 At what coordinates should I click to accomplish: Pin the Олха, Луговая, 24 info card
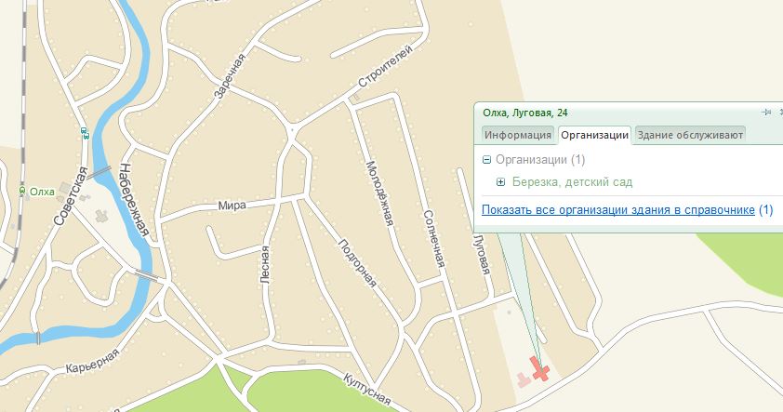point(766,113)
